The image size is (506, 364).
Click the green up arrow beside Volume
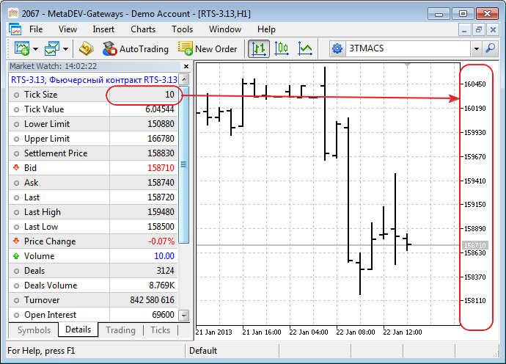pos(16,256)
